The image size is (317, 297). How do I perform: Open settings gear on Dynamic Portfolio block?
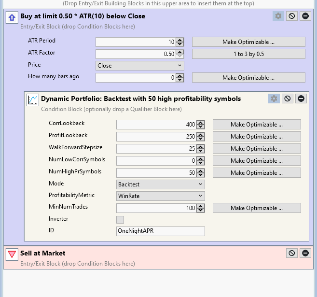point(274,99)
